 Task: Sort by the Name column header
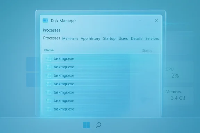pos(49,50)
